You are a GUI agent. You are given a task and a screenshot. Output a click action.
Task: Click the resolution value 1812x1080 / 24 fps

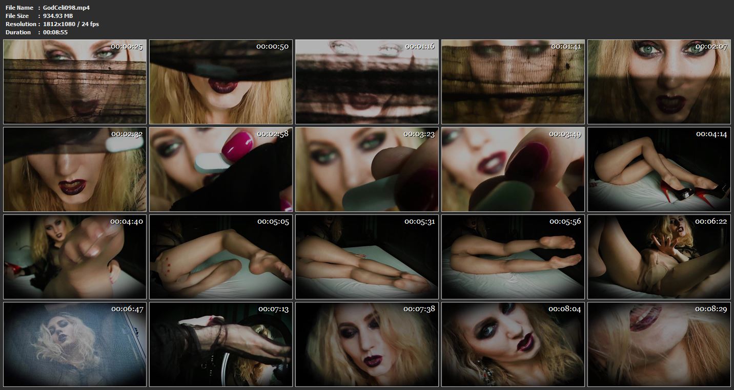pyautogui.click(x=71, y=24)
